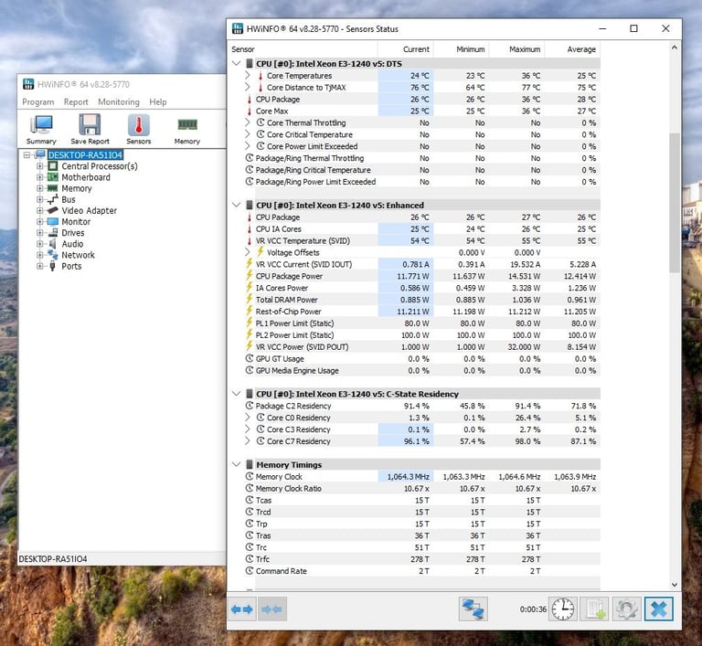Collapse the CPU Enhanced sensor group

[x=237, y=205]
